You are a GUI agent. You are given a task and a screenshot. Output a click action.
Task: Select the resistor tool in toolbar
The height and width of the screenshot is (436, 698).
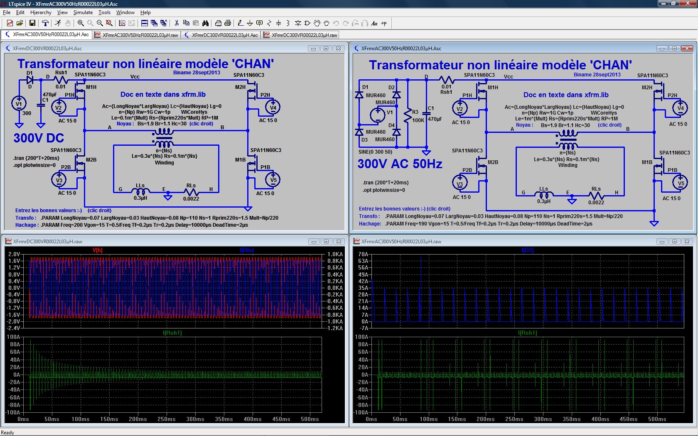point(269,23)
